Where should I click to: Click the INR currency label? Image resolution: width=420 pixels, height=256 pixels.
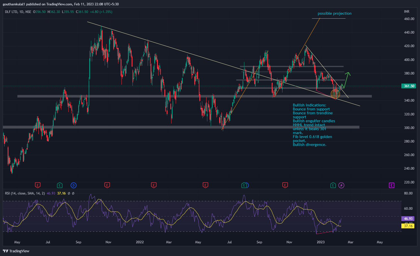(407, 12)
